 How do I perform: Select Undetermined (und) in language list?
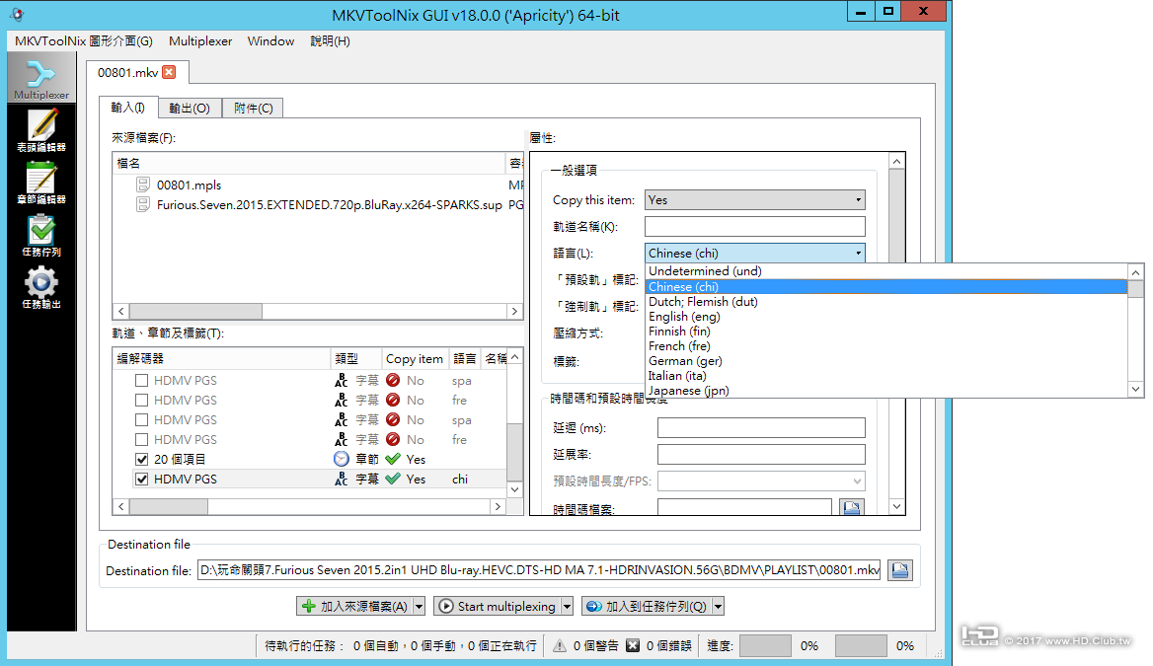886,271
